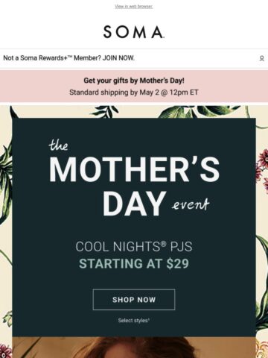Select the JOIN NOW link
The height and width of the screenshot is (358, 268).
pos(118,58)
